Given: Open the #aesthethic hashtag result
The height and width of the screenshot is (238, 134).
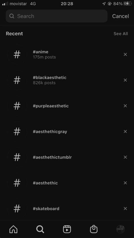Looking at the screenshot, I should pos(67,183).
